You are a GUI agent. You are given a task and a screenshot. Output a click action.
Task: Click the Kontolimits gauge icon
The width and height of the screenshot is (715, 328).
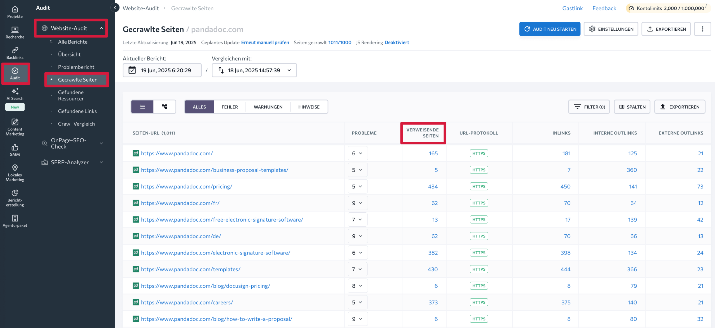pos(631,8)
